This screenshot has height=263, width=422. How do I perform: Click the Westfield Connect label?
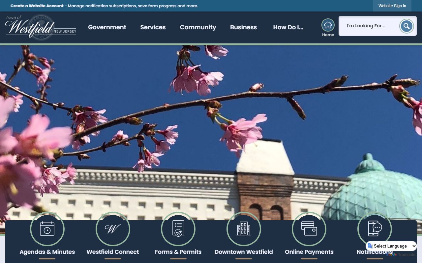coord(113,252)
